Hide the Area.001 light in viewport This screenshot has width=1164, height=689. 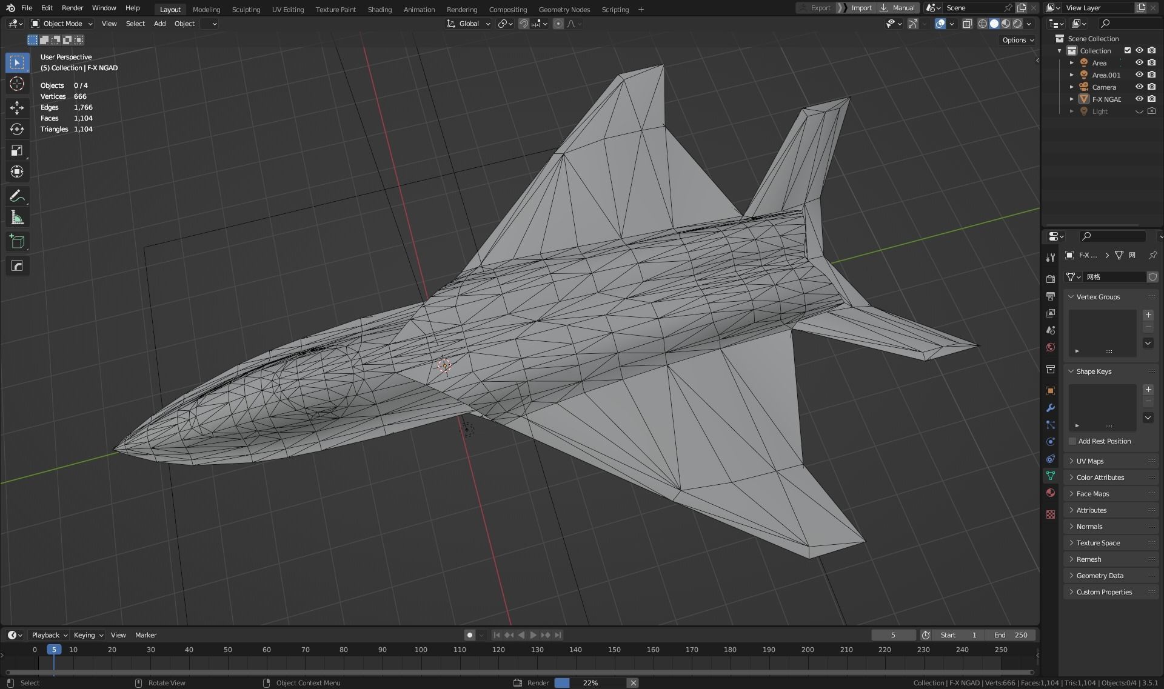pos(1139,75)
